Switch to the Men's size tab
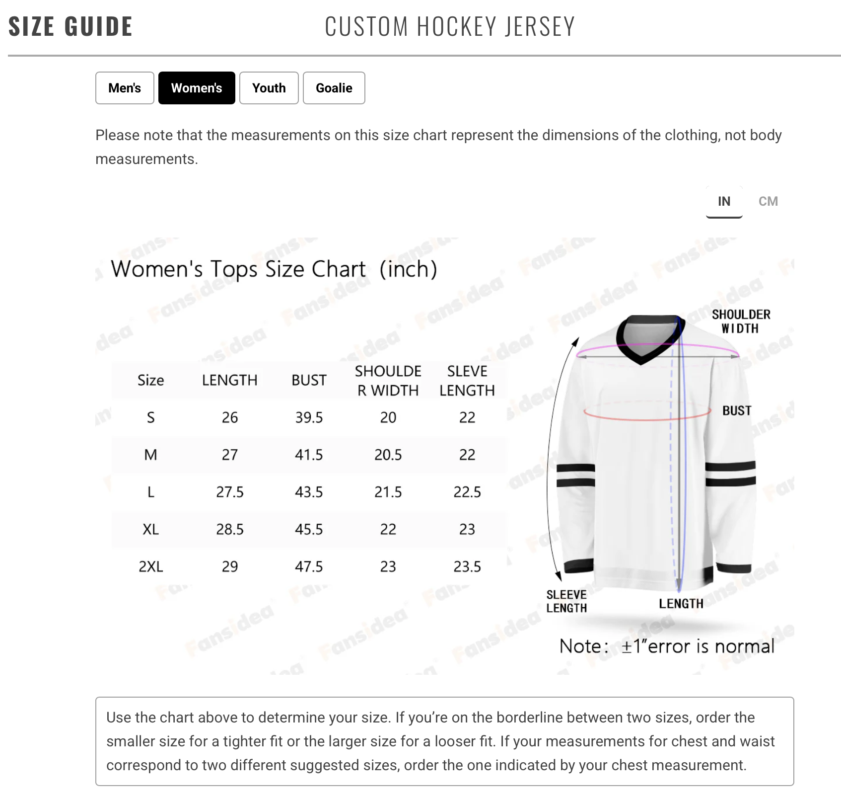This screenshot has width=841, height=800. point(125,88)
